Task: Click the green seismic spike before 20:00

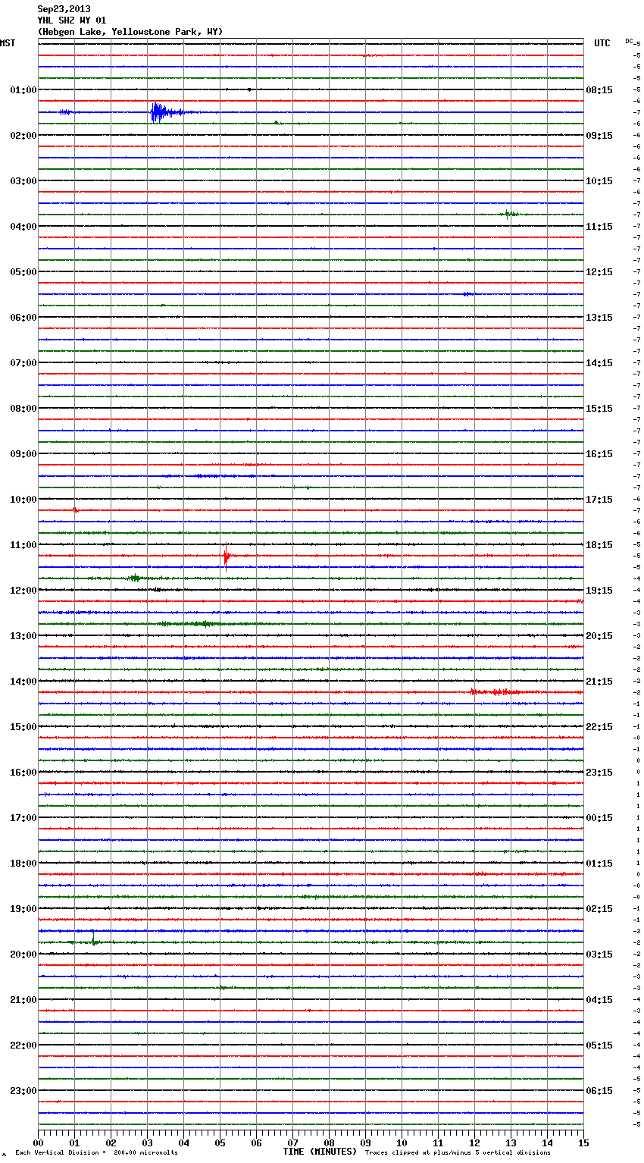Action: [93, 941]
